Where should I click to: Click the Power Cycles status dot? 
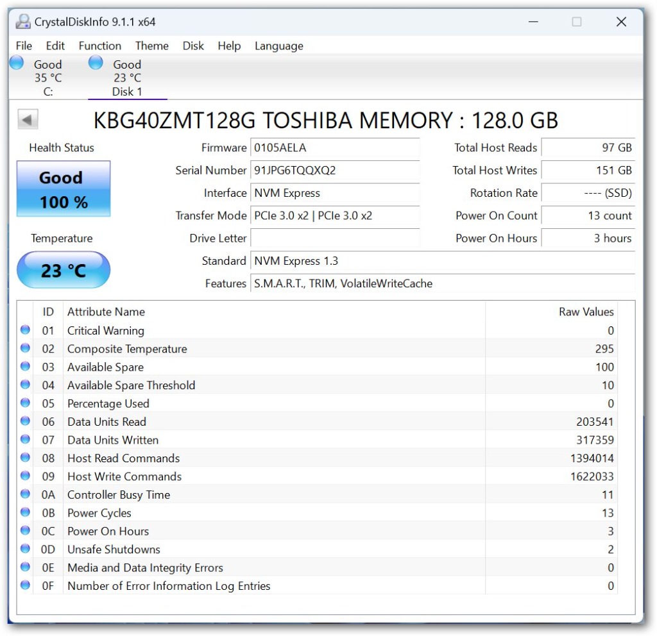tap(25, 512)
